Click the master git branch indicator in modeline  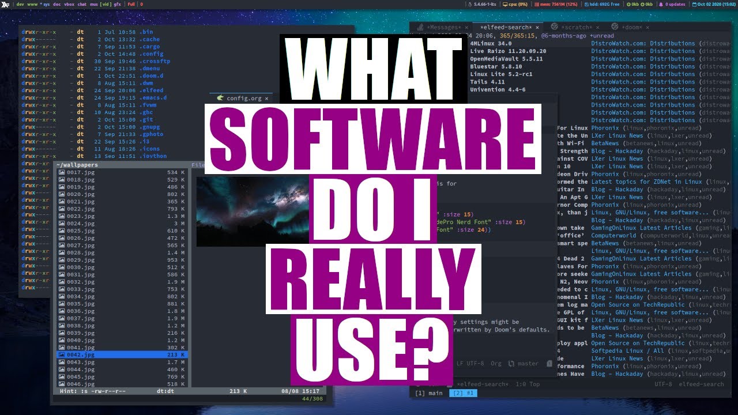[x=524, y=364]
